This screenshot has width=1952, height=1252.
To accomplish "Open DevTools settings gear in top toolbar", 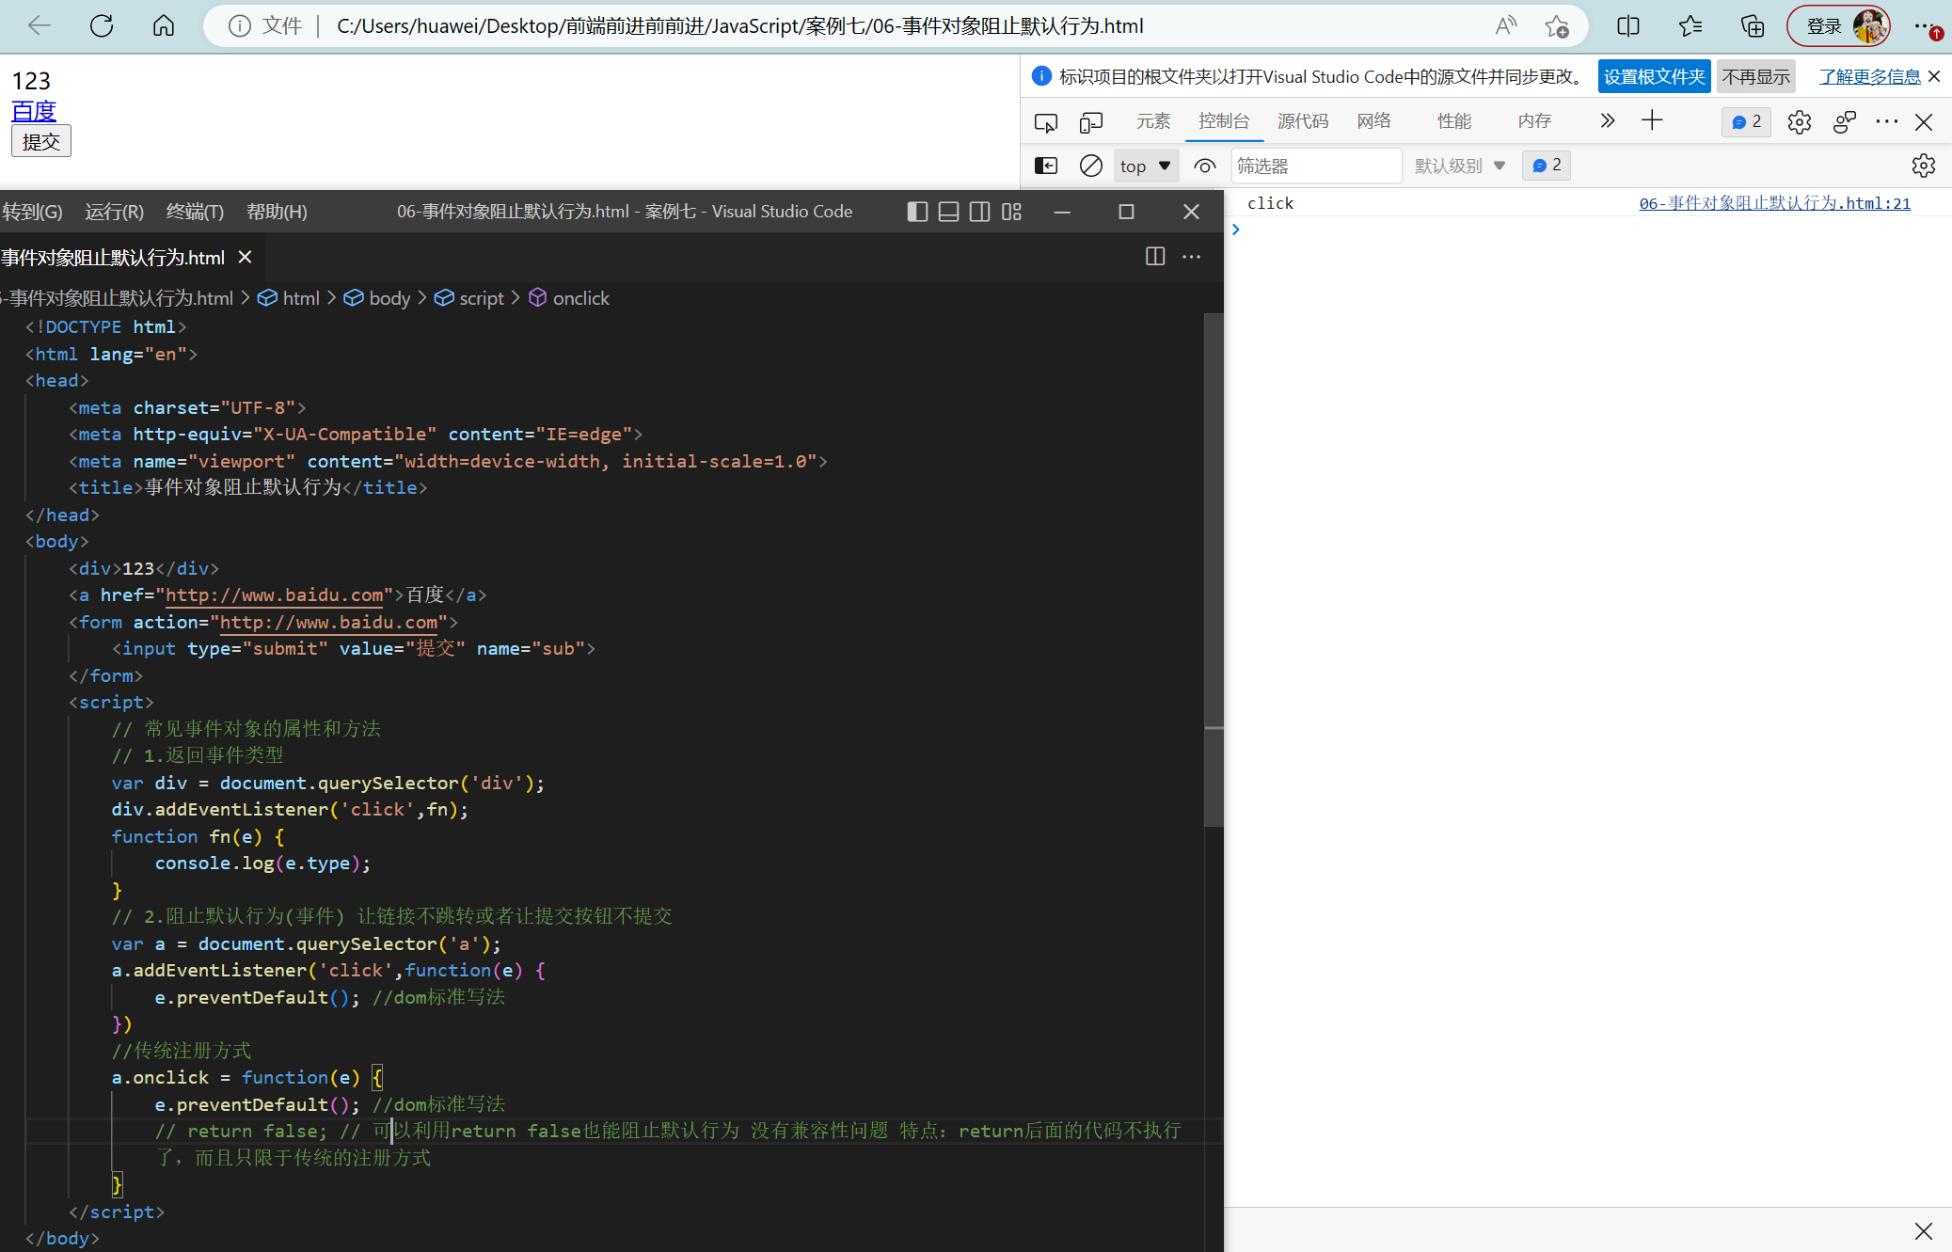I will point(1800,122).
